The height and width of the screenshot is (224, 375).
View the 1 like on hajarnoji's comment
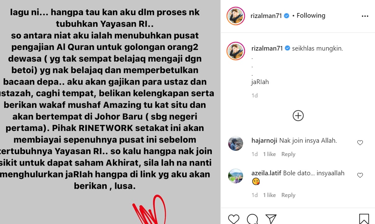click(269, 154)
